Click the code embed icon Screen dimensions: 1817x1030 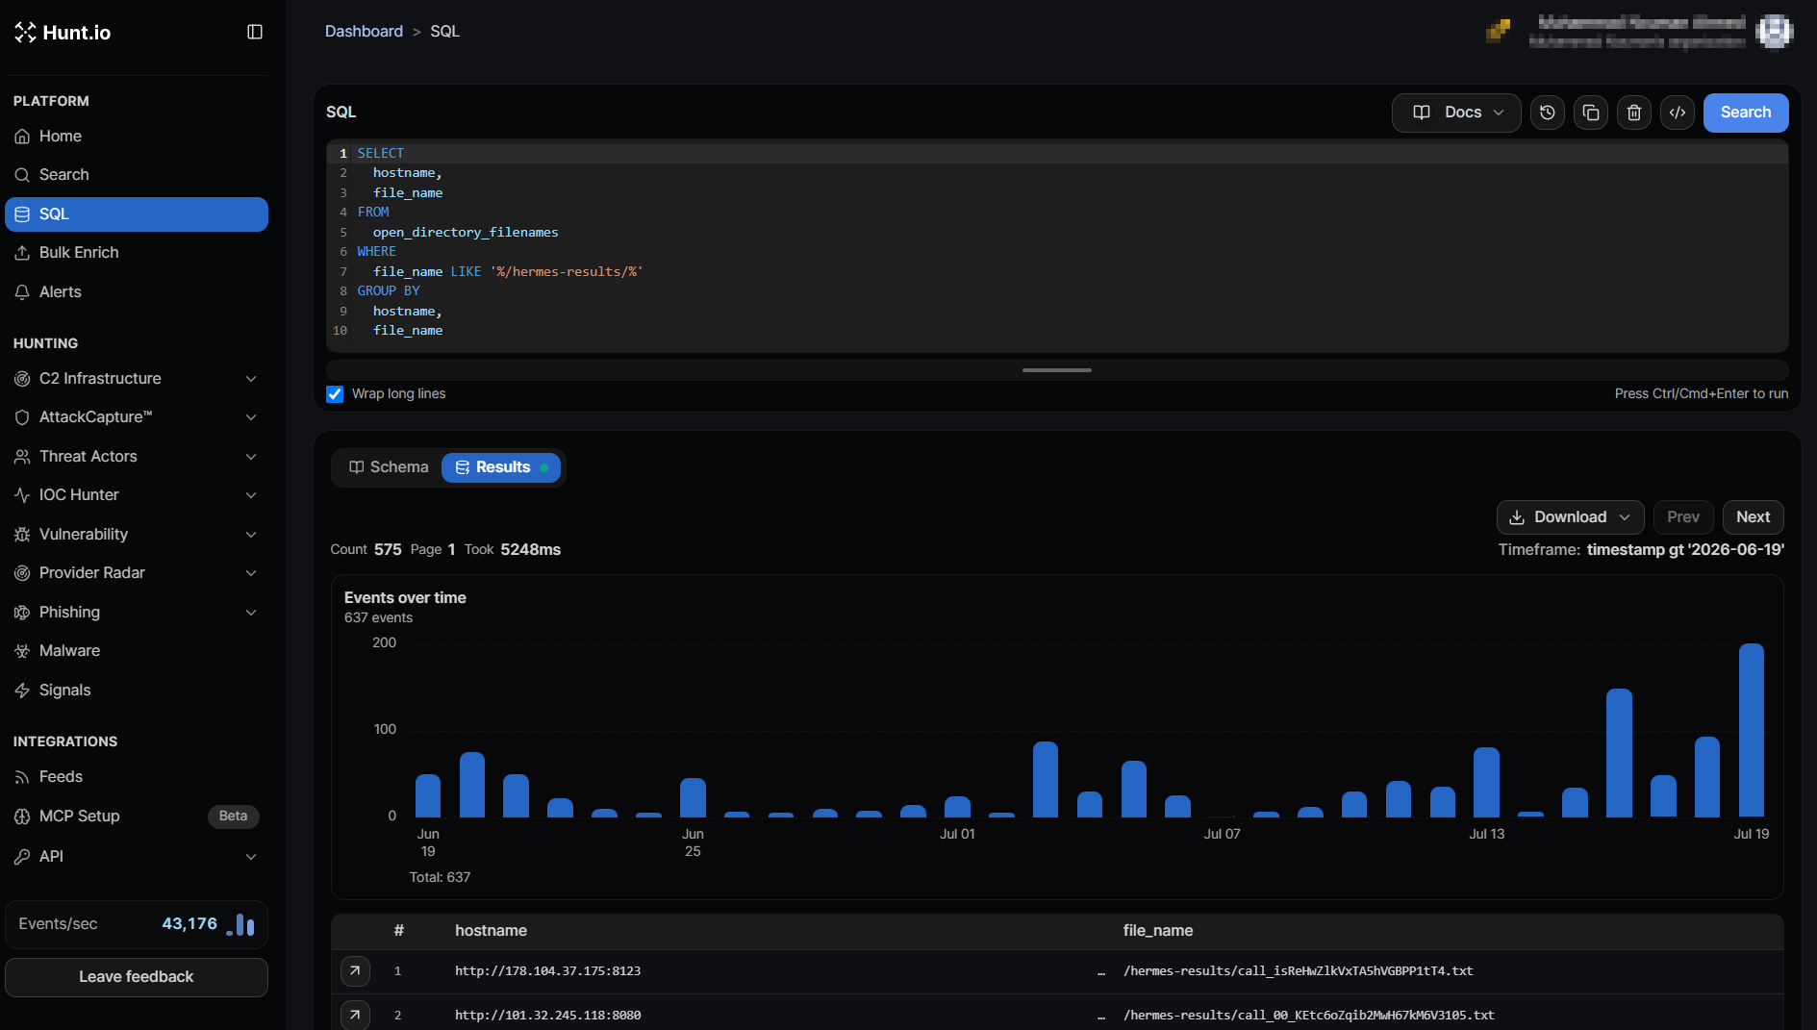tap(1678, 113)
